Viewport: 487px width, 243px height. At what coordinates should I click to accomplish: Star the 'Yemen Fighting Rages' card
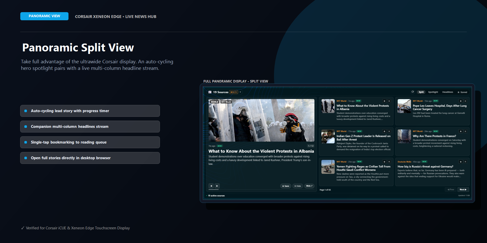(385, 162)
